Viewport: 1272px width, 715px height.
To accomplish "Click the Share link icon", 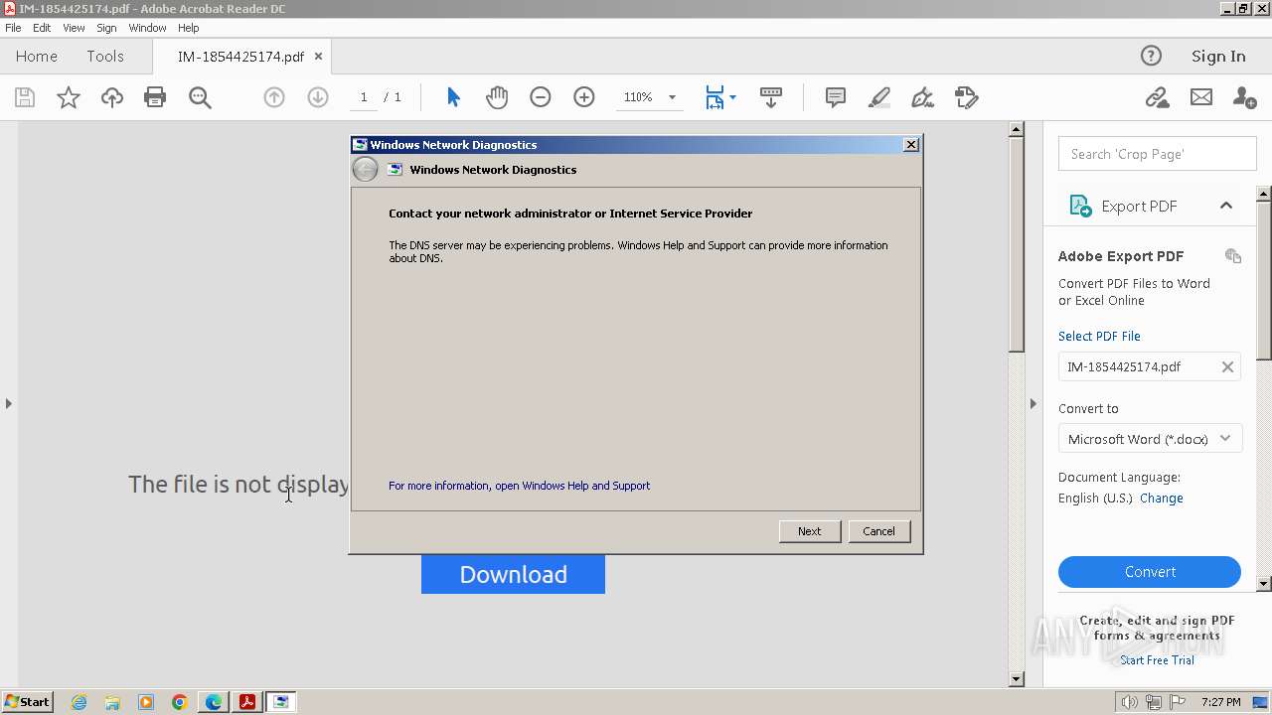I will point(1157,97).
